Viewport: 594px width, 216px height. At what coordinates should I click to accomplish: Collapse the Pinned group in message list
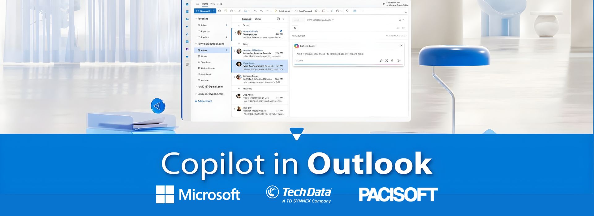239,25
